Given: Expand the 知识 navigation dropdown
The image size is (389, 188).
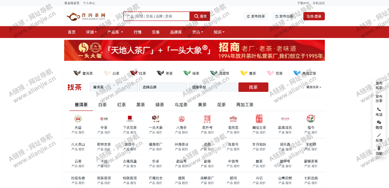Looking at the screenshot, I should tap(219, 32).
